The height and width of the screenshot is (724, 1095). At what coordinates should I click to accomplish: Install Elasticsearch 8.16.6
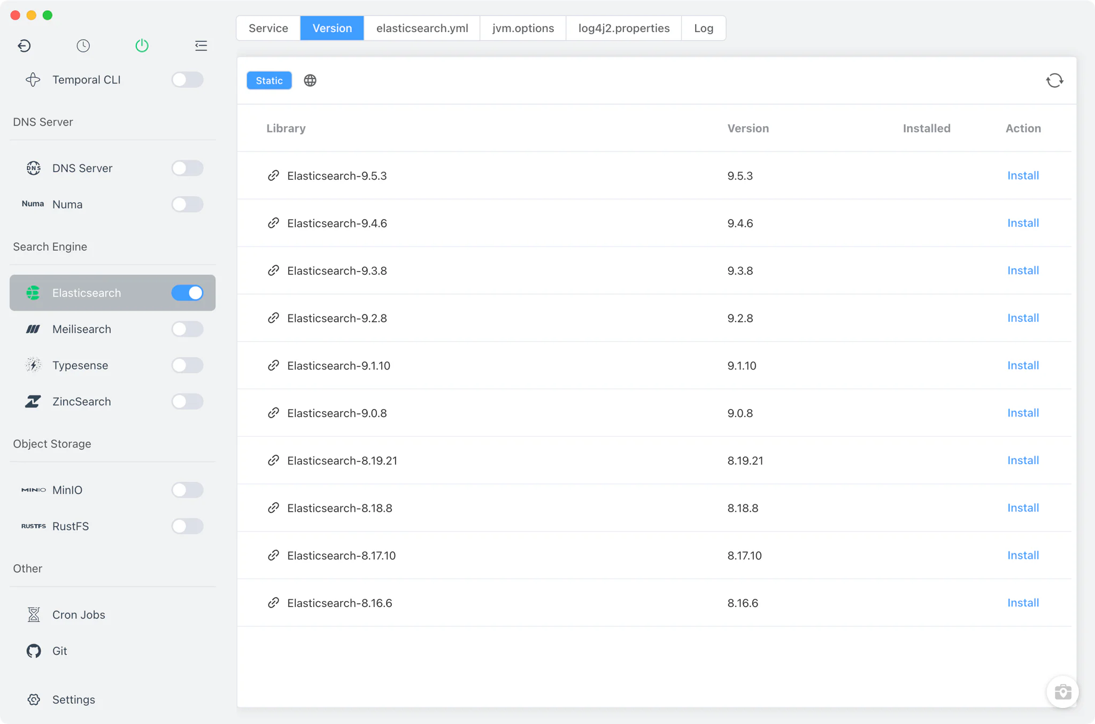tap(1023, 603)
